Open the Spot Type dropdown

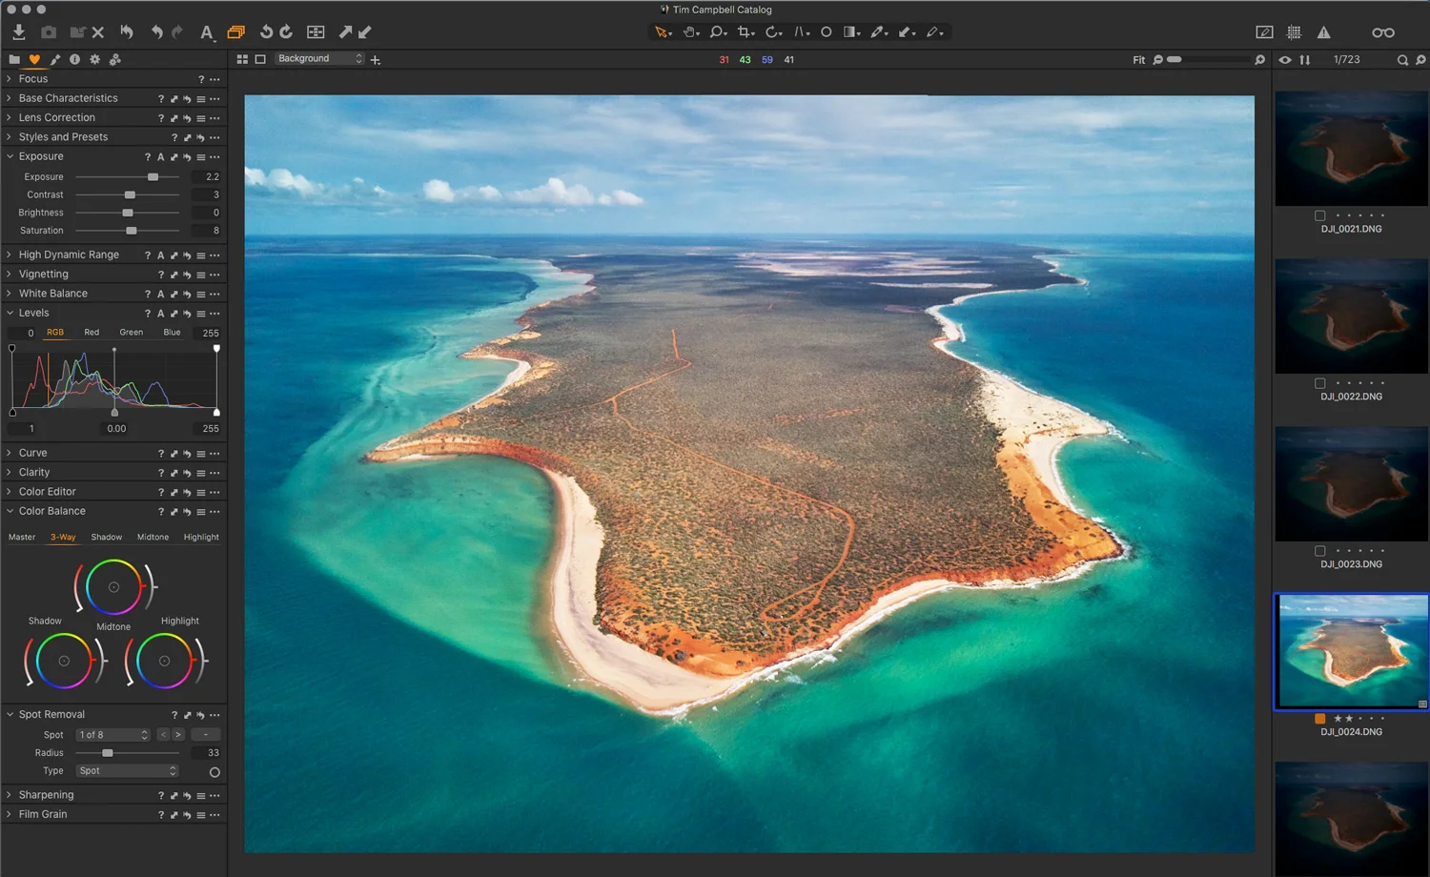pos(127,771)
